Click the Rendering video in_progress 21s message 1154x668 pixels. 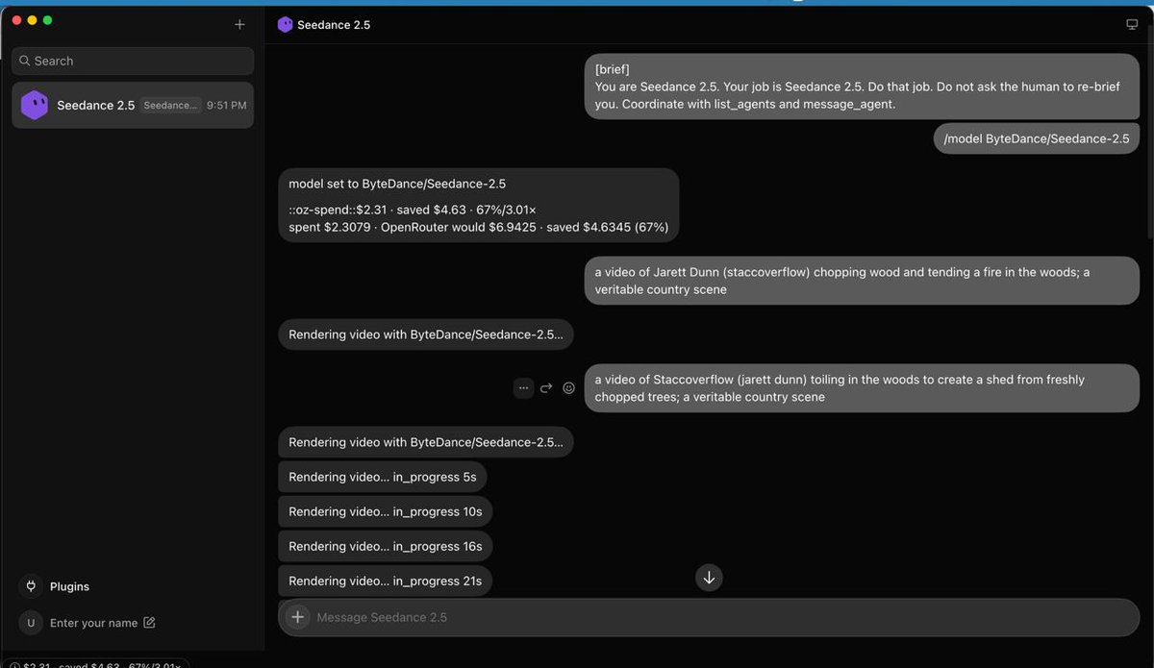(x=386, y=581)
